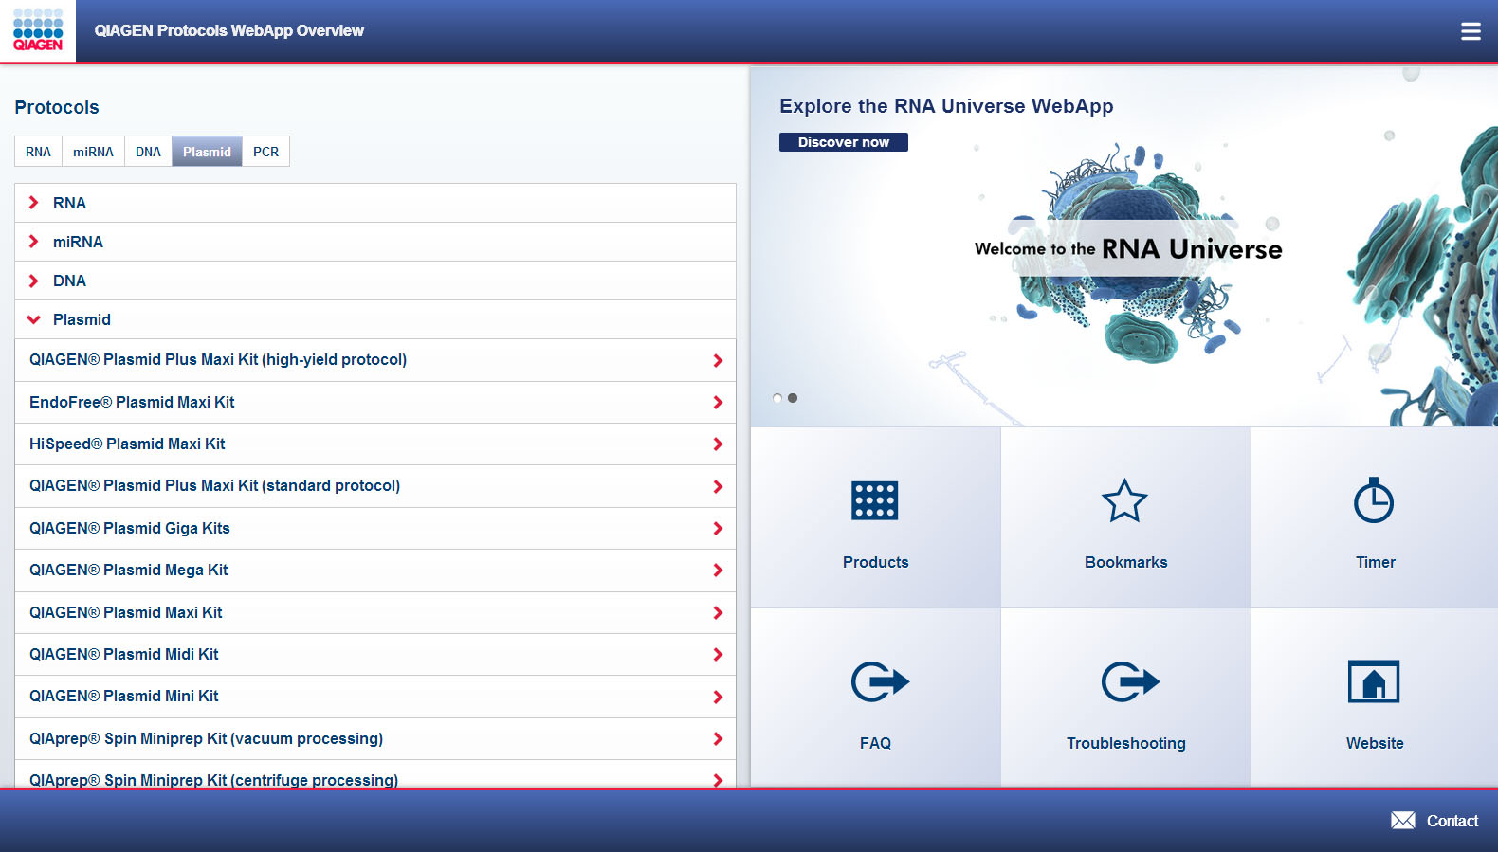Open the Products grid icon

click(x=874, y=500)
